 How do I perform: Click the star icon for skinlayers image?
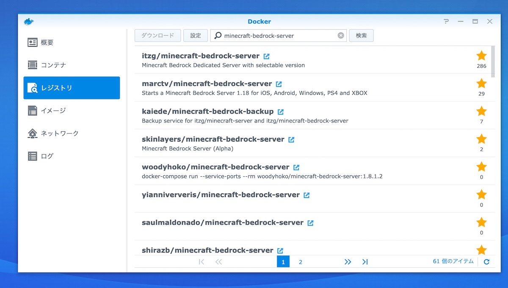(481, 138)
